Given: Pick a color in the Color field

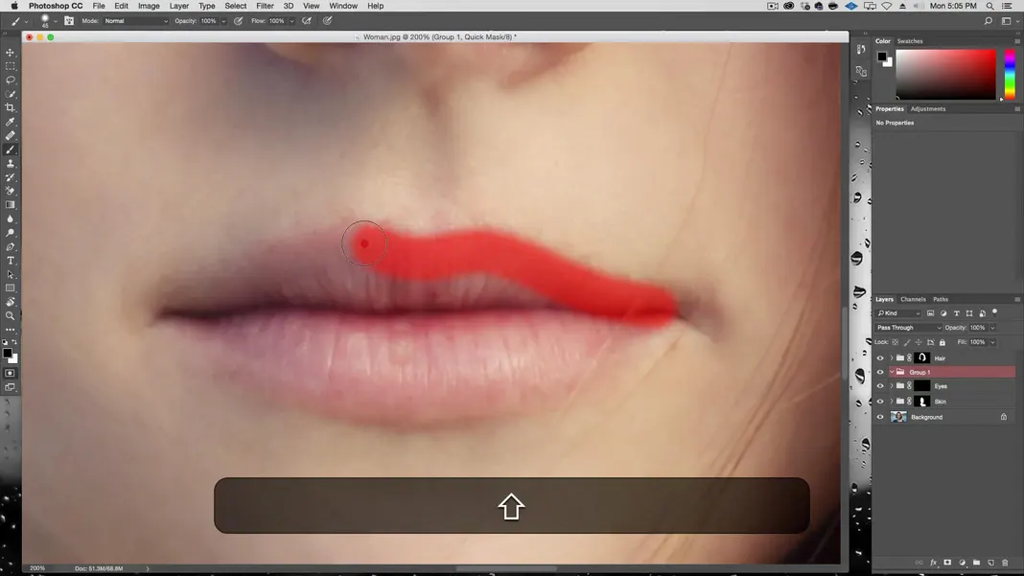Looking at the screenshot, I should 945,75.
